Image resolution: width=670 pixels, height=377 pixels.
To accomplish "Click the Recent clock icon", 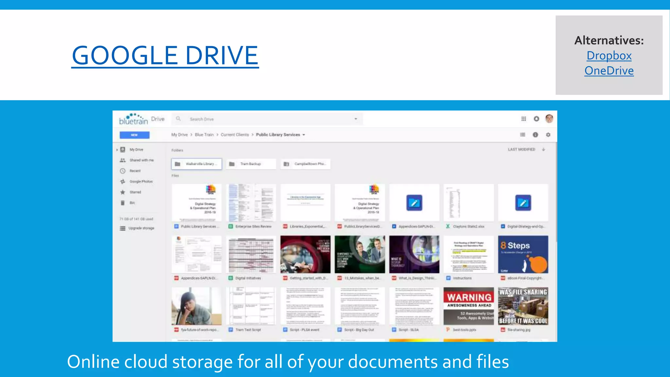I will (x=123, y=171).
